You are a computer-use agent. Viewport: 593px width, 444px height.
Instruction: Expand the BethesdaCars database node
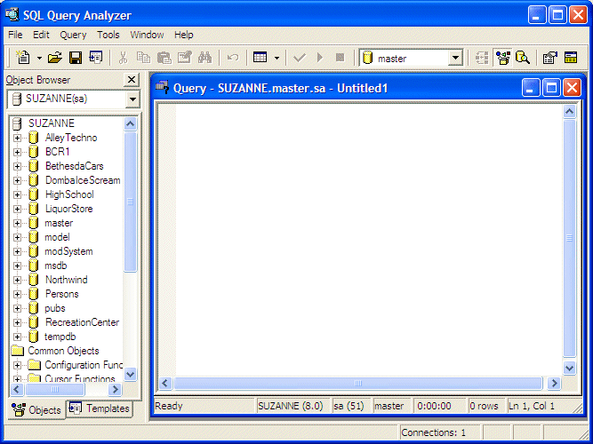(x=17, y=166)
